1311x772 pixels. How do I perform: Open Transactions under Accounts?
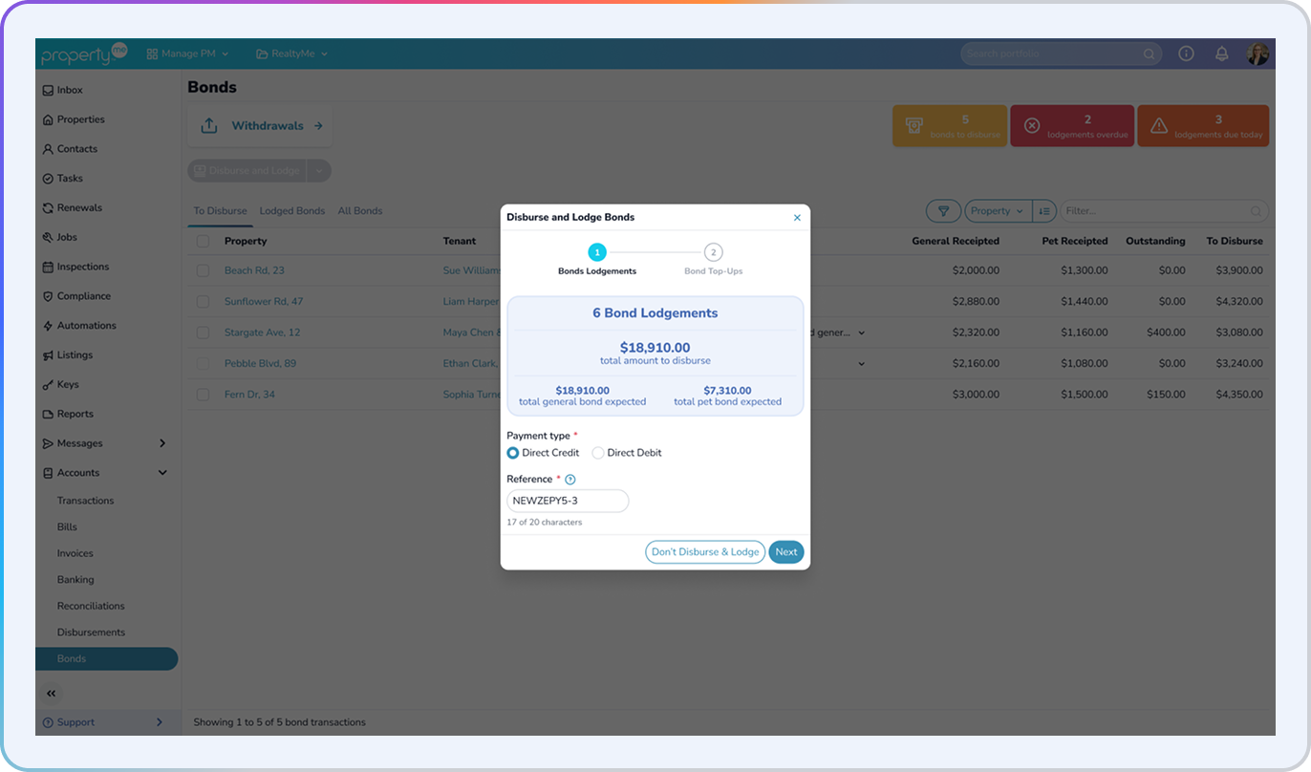click(x=85, y=501)
